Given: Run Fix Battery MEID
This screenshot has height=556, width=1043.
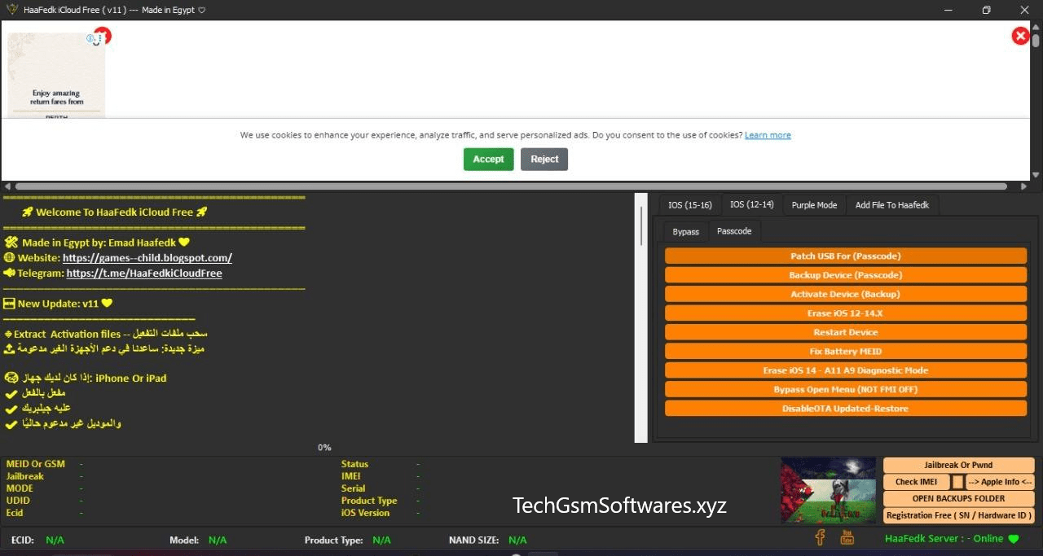Looking at the screenshot, I should (846, 351).
